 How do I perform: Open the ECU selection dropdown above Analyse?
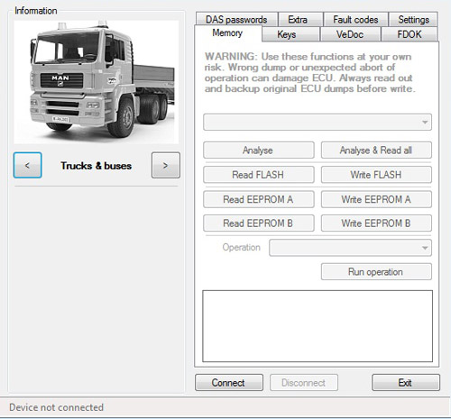pos(318,122)
